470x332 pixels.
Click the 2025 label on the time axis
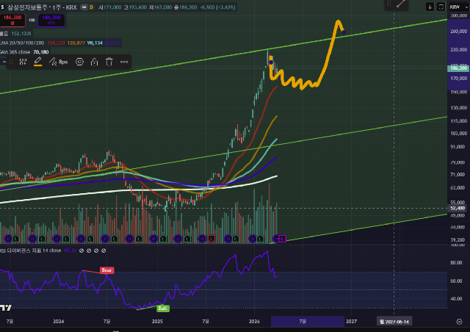(x=157, y=322)
